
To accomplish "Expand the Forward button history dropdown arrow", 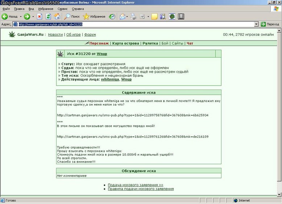I will pos(33,17).
